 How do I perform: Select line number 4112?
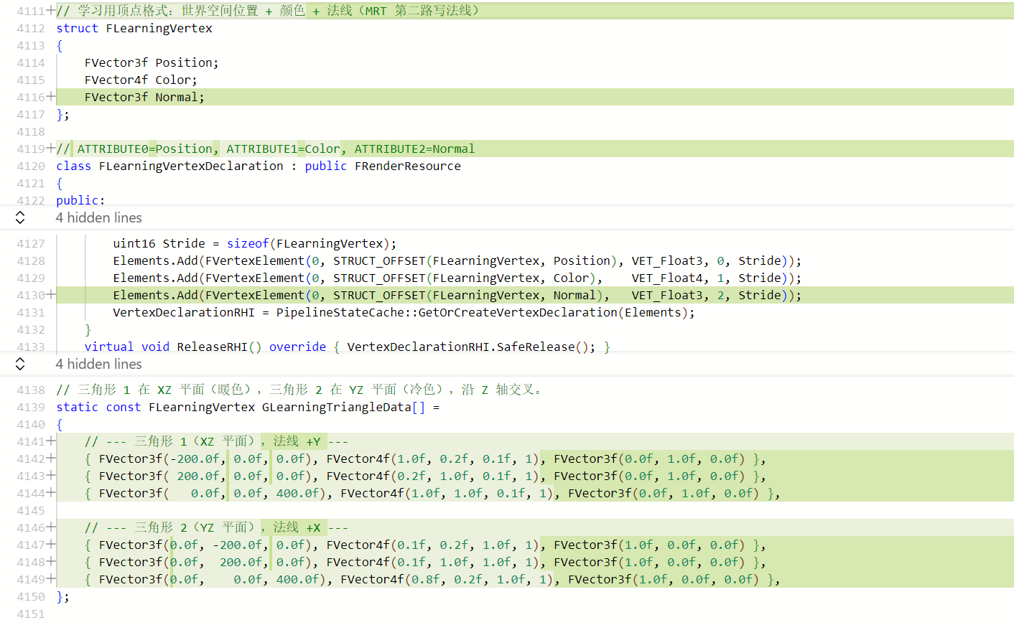point(31,28)
